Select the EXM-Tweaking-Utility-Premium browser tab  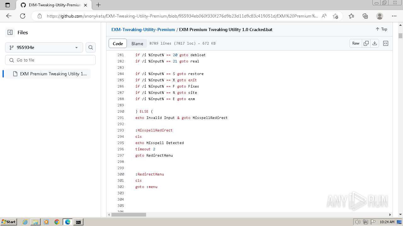coord(54,5)
